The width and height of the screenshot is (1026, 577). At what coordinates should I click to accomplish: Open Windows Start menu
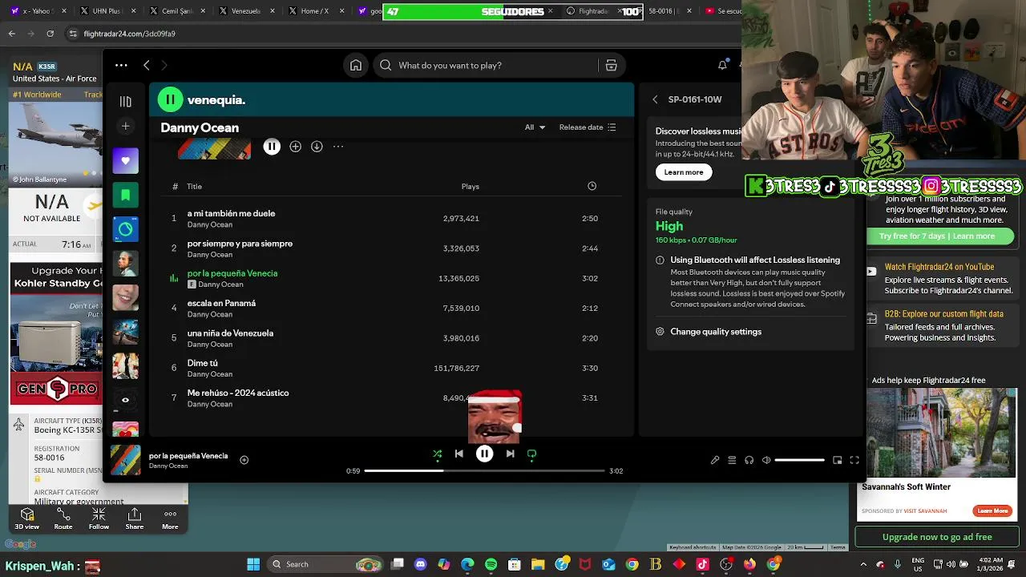coord(253,564)
